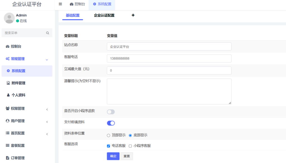Check the 小程序客服 checkbox
Image resolution: width=286 pixels, height=163 pixels.
pyautogui.click(x=130, y=145)
